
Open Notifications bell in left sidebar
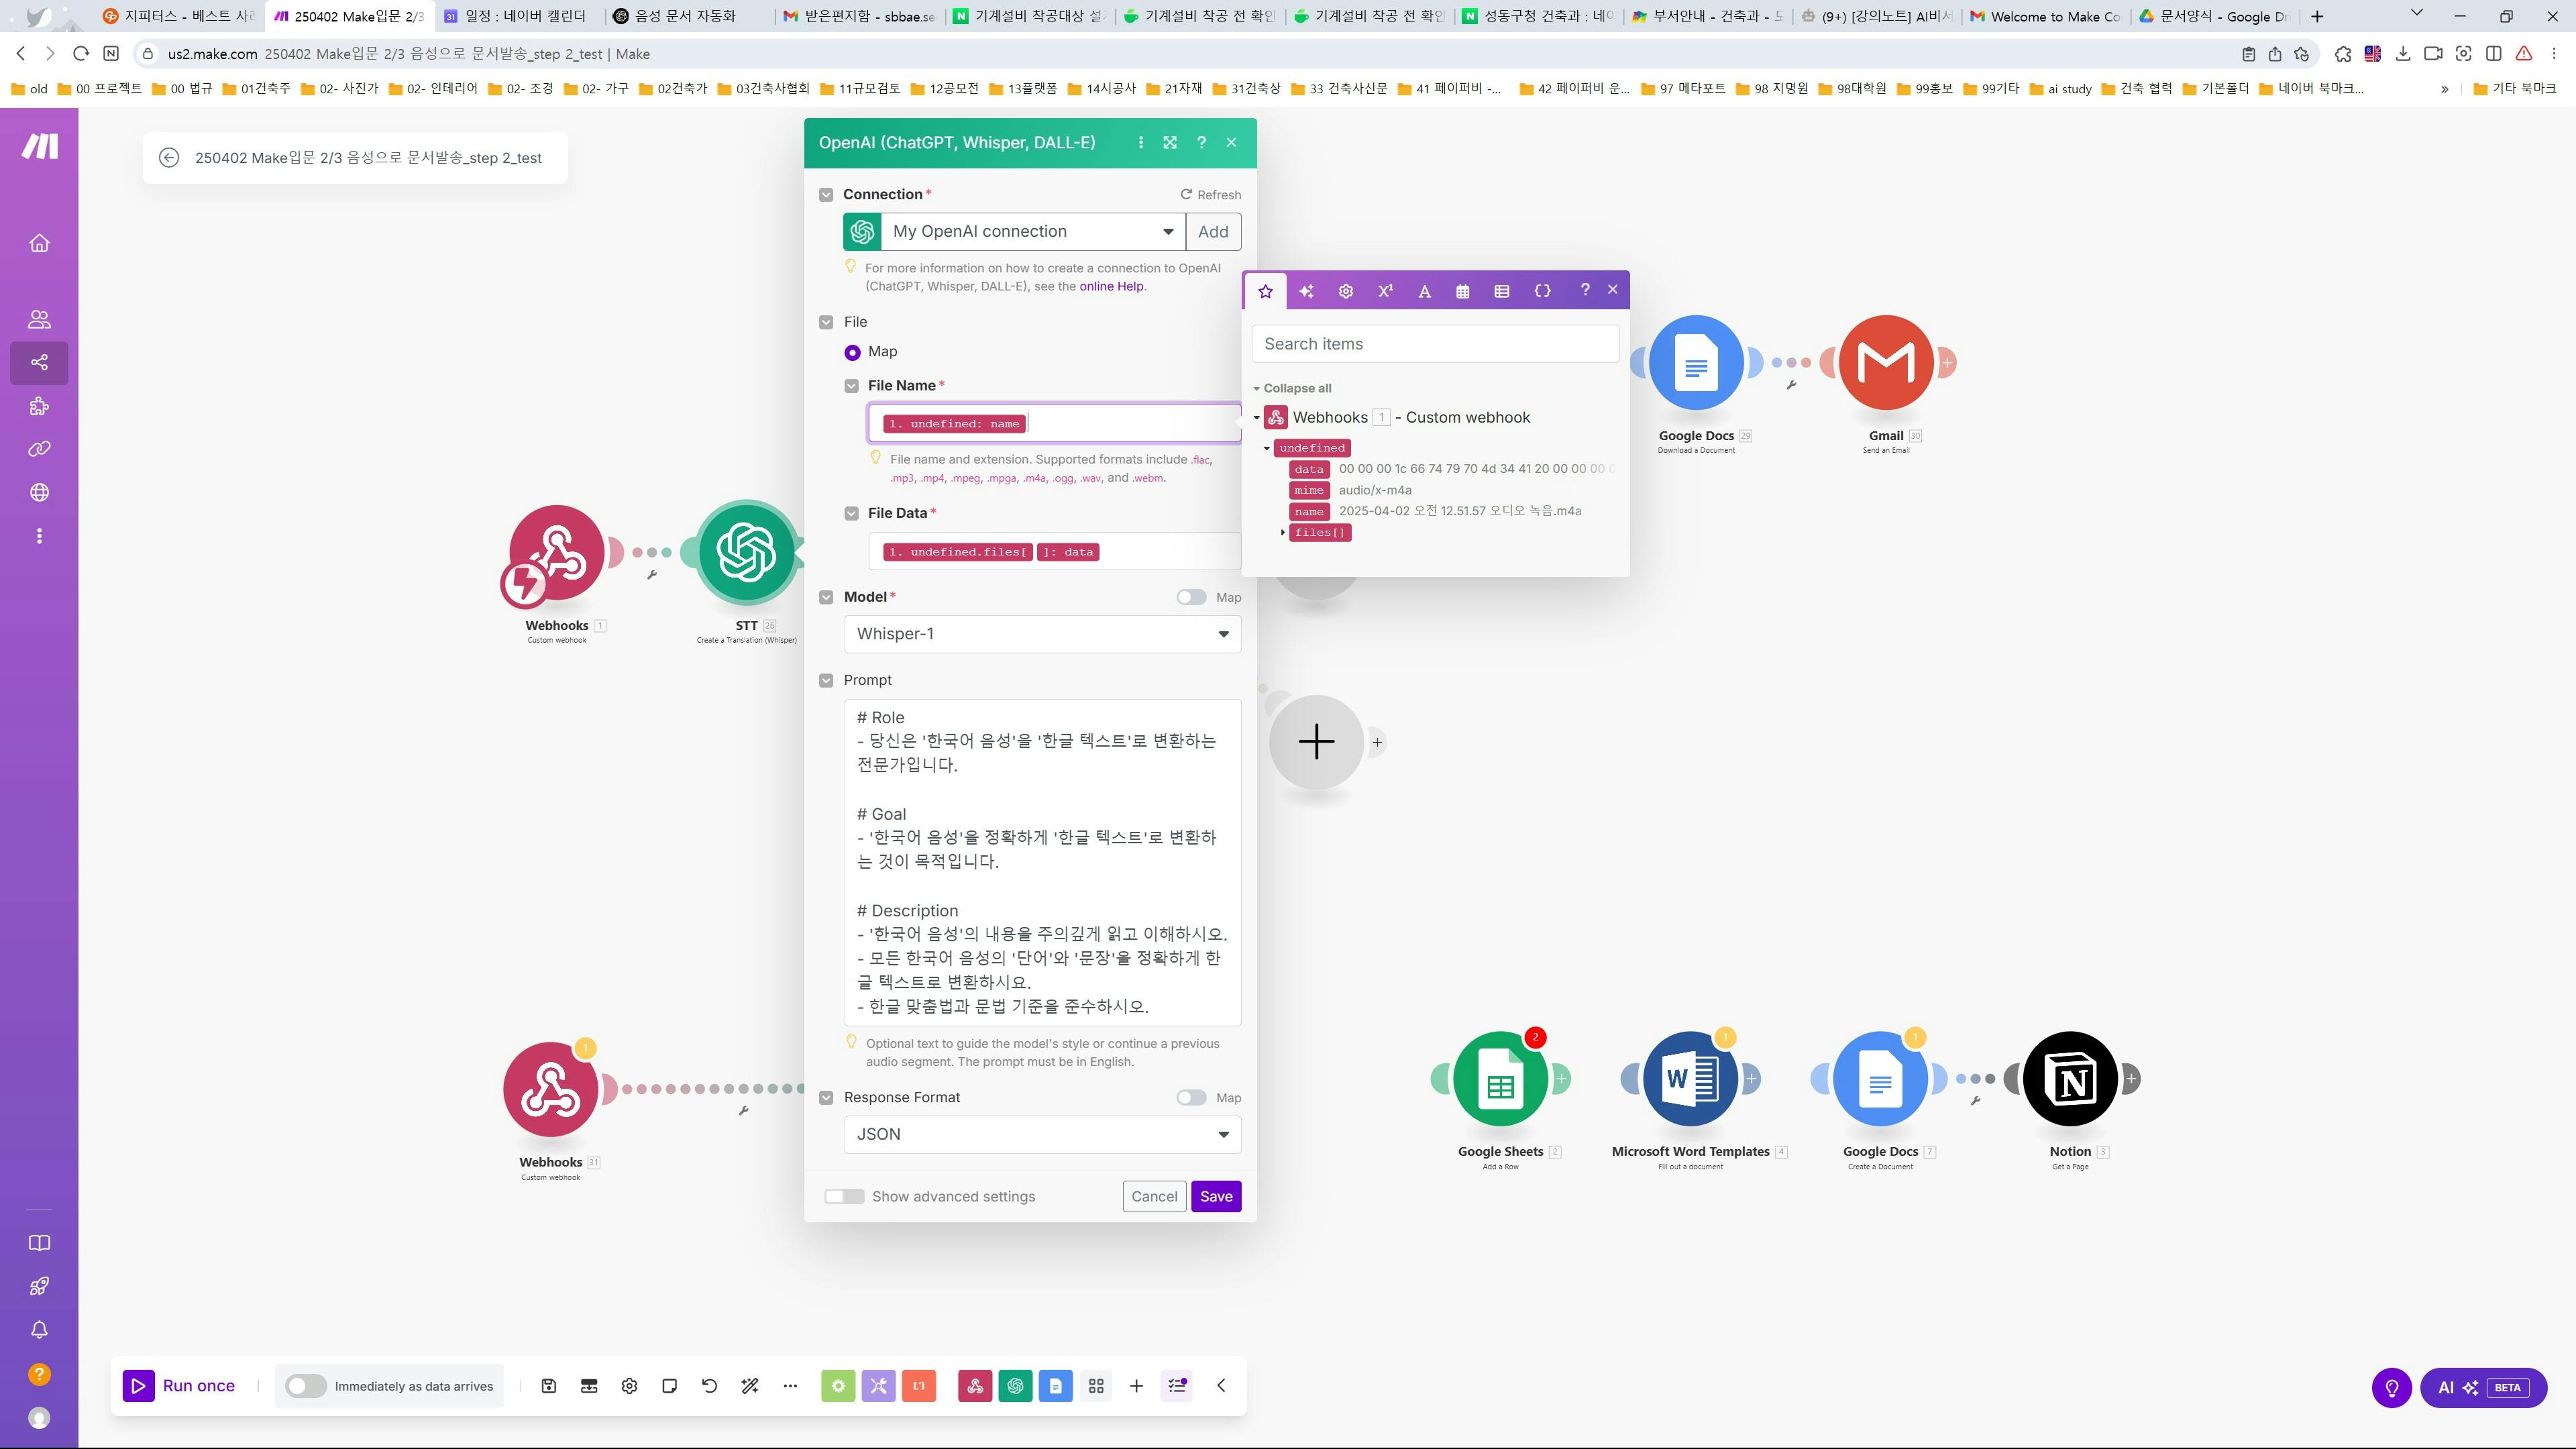(39, 1330)
